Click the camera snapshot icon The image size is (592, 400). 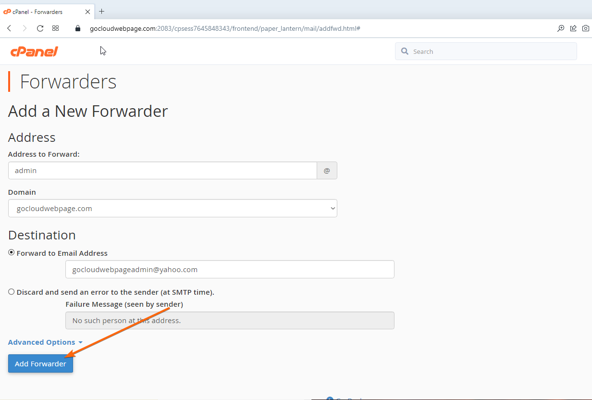tap(586, 28)
